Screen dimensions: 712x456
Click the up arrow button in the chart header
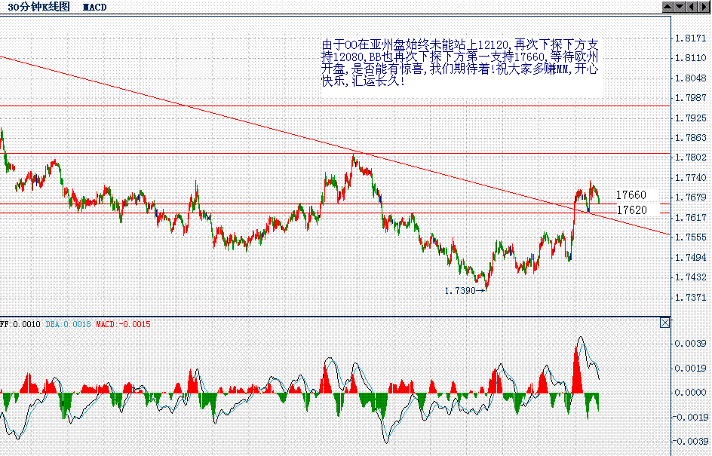tap(668, 6)
